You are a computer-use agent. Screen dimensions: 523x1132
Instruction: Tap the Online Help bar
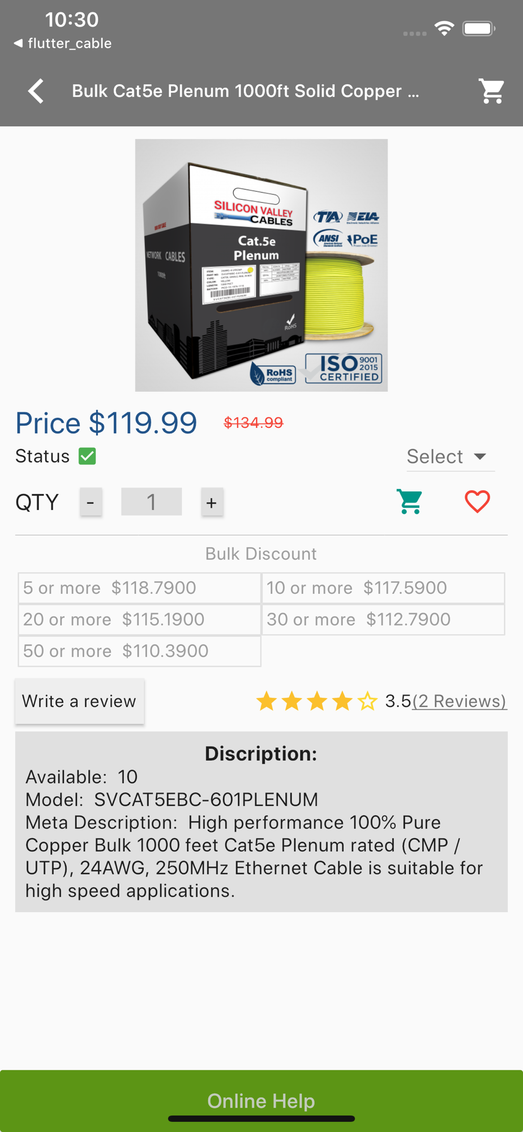(x=261, y=1101)
